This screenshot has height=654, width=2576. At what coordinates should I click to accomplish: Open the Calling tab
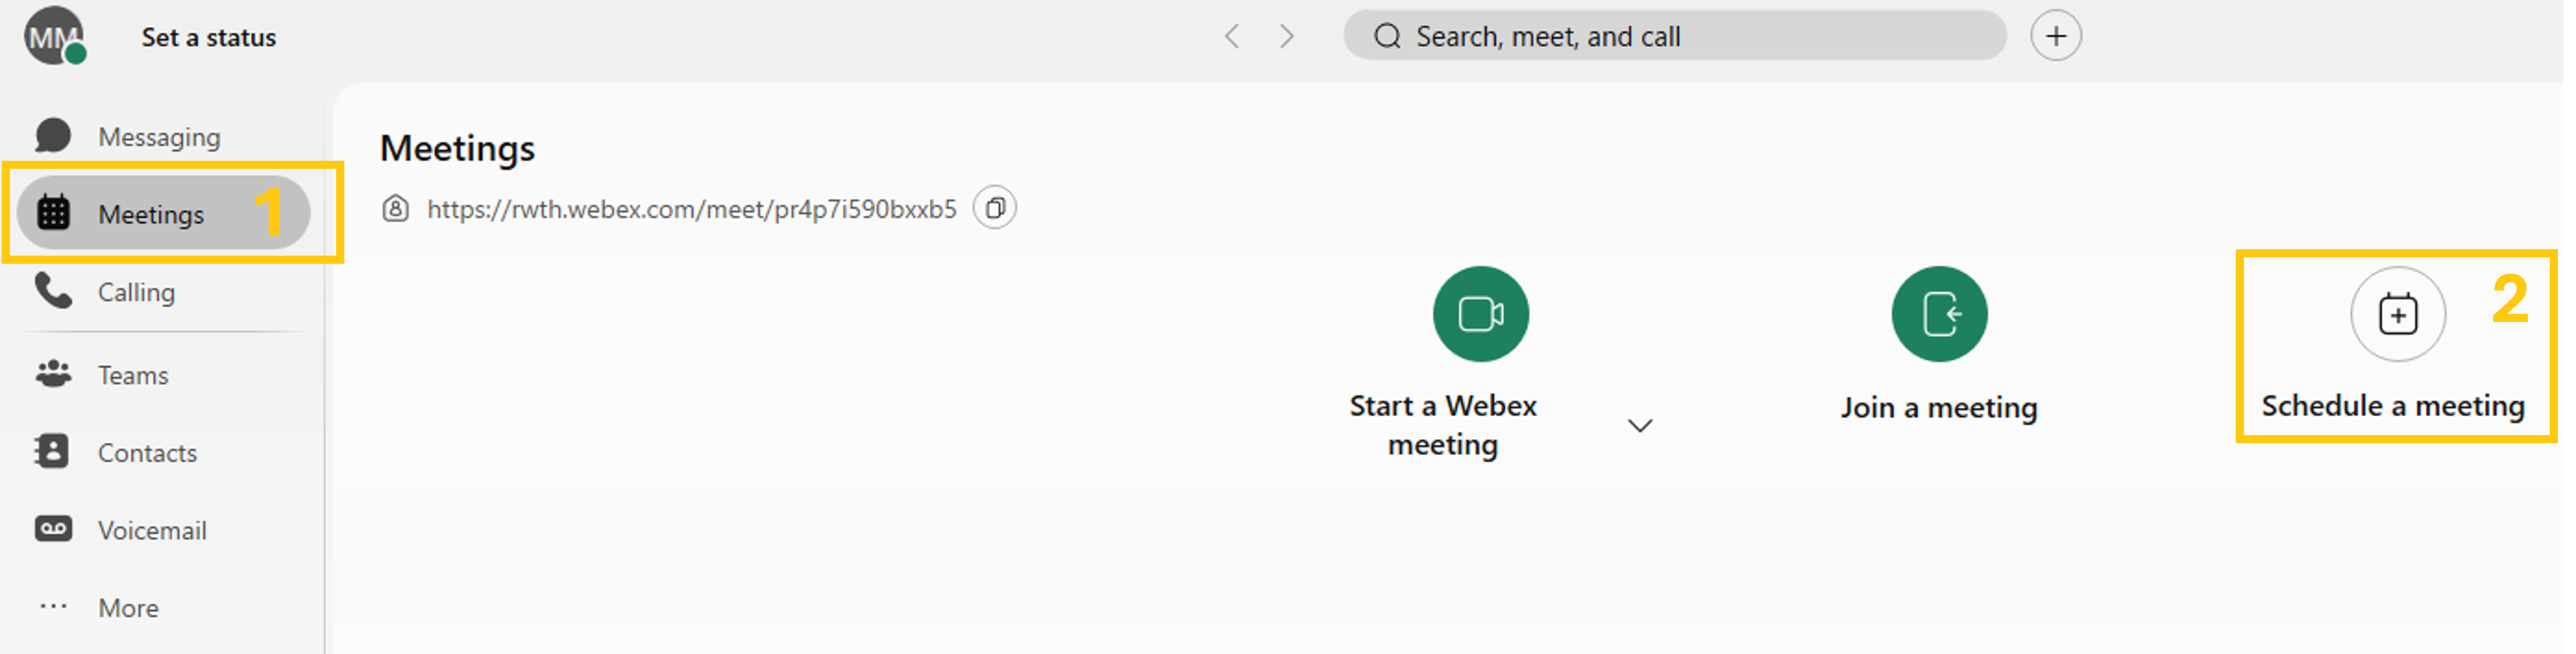(x=136, y=292)
